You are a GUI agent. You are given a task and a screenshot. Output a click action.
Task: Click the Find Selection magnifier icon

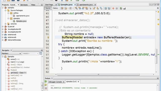coord(76,8)
